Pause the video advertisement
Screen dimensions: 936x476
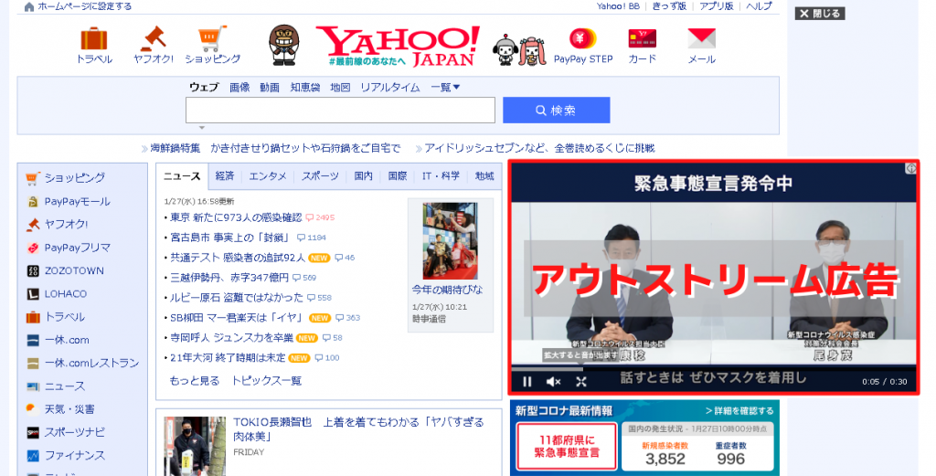coord(527,382)
